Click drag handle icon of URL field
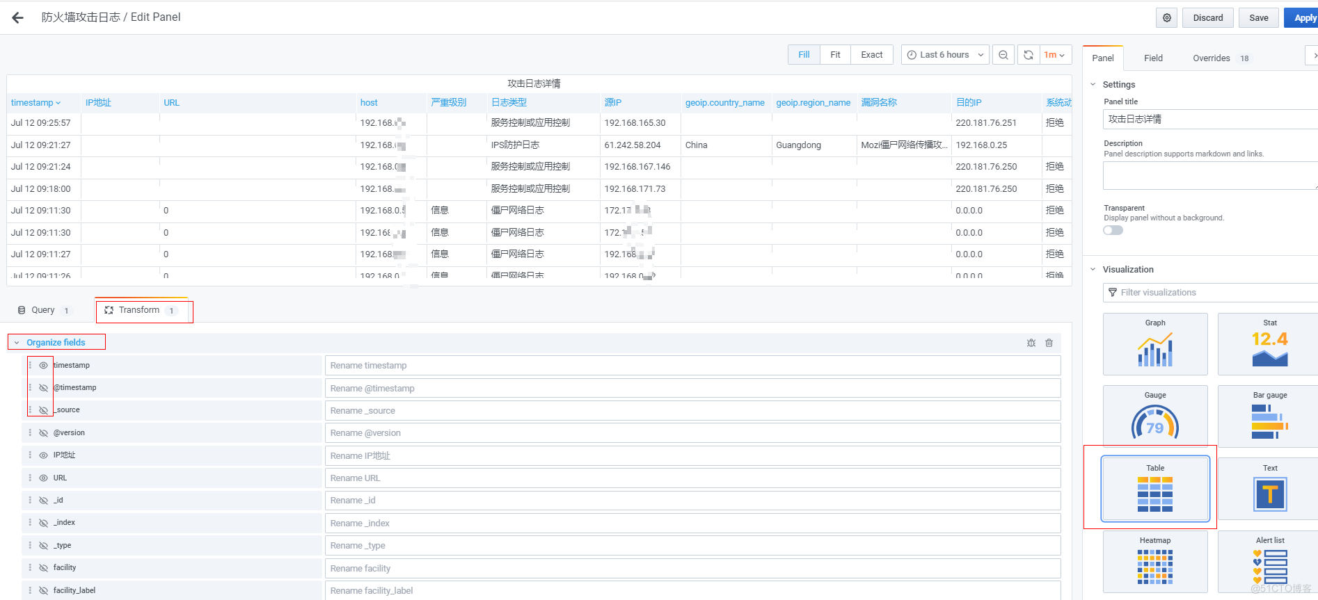The height and width of the screenshot is (600, 1318). (x=30, y=478)
